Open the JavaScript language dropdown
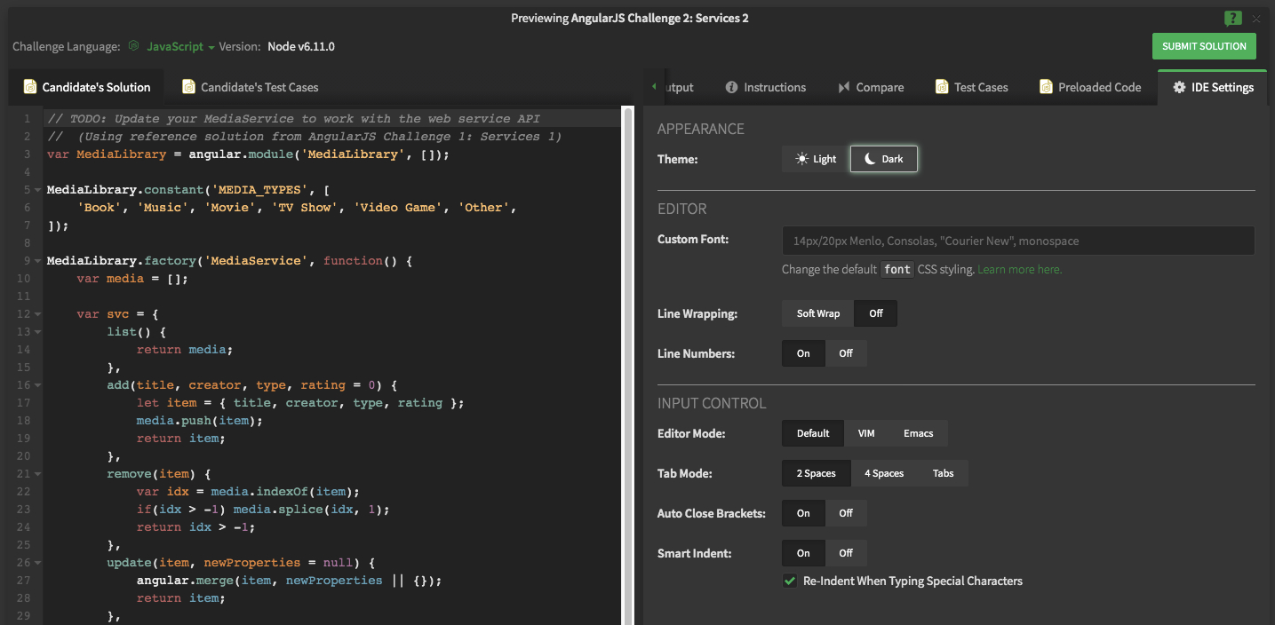 point(180,46)
